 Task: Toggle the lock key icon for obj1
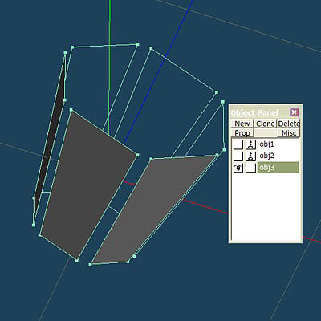pos(250,144)
